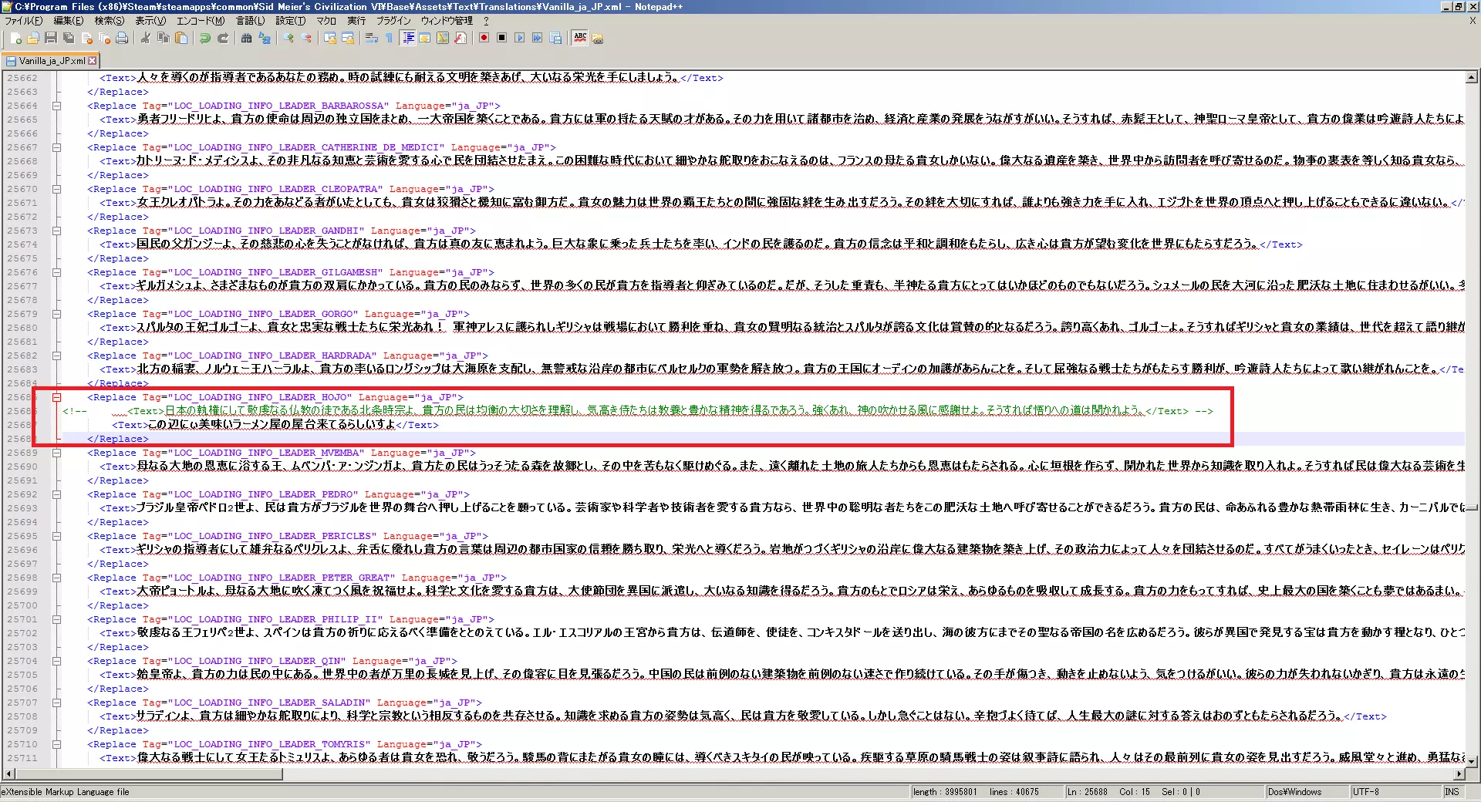1481x802 pixels.
Task: Open the Function List icon
Action: 460,38
